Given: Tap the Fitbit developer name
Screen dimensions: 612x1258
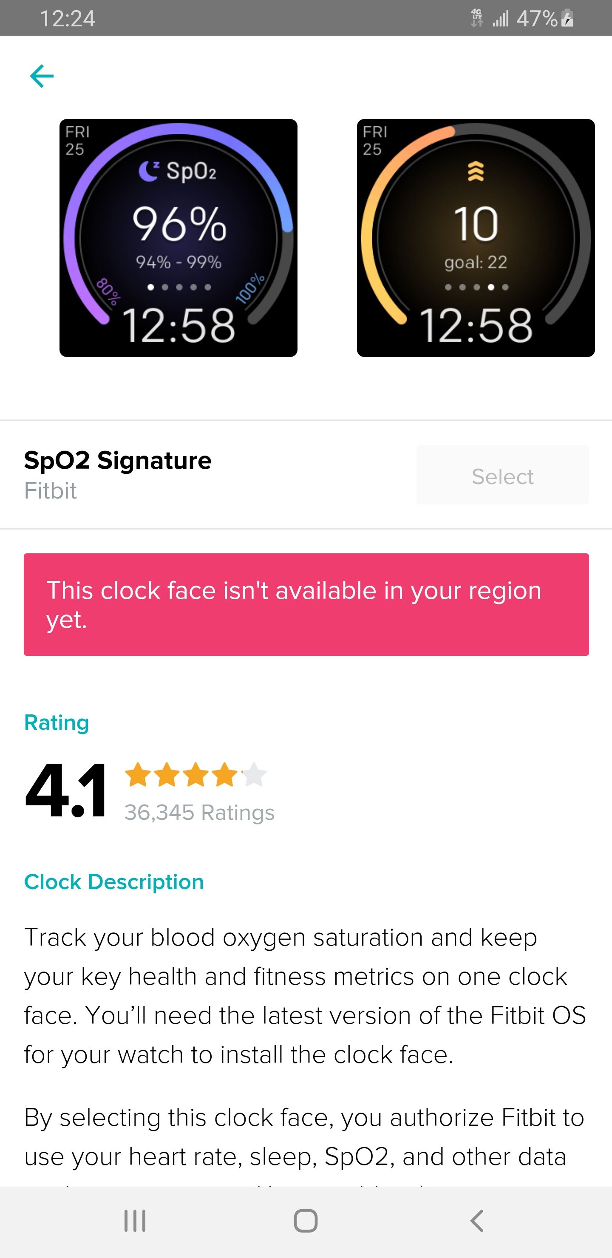Looking at the screenshot, I should pos(51,491).
